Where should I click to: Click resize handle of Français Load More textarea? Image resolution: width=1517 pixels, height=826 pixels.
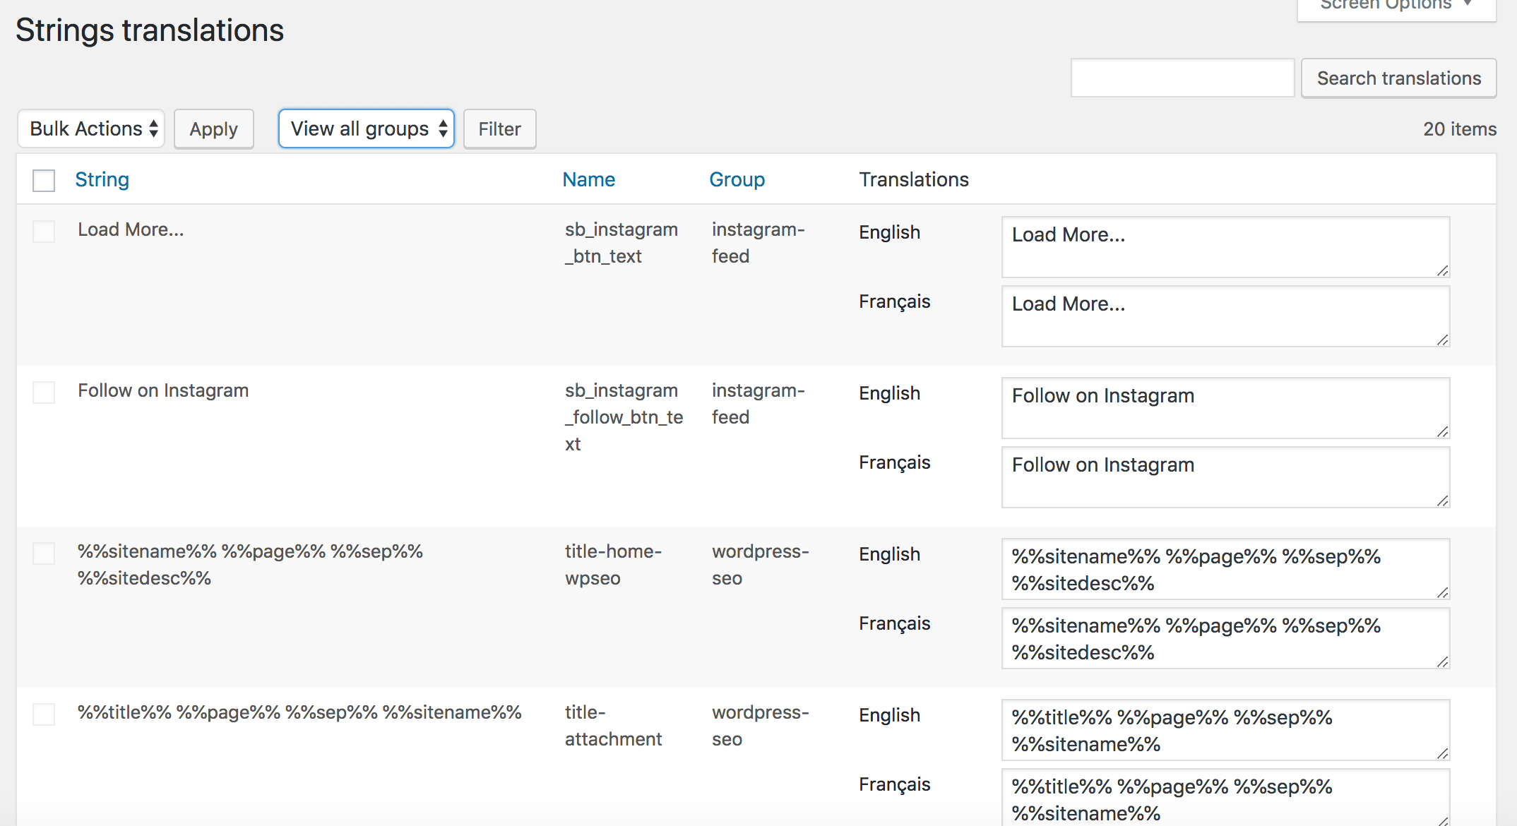tap(1443, 340)
